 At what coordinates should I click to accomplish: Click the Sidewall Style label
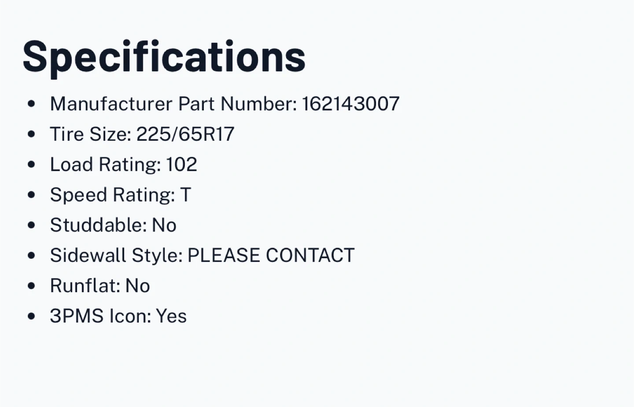(x=116, y=256)
